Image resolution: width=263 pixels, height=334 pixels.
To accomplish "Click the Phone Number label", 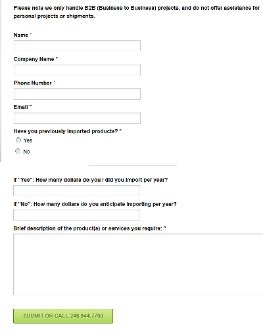I will [34, 83].
